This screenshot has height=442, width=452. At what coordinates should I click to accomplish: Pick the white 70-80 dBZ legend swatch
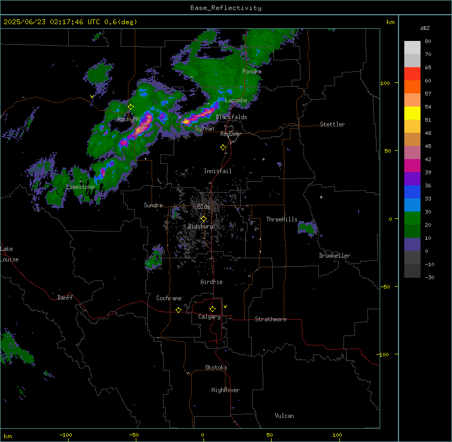coord(412,48)
